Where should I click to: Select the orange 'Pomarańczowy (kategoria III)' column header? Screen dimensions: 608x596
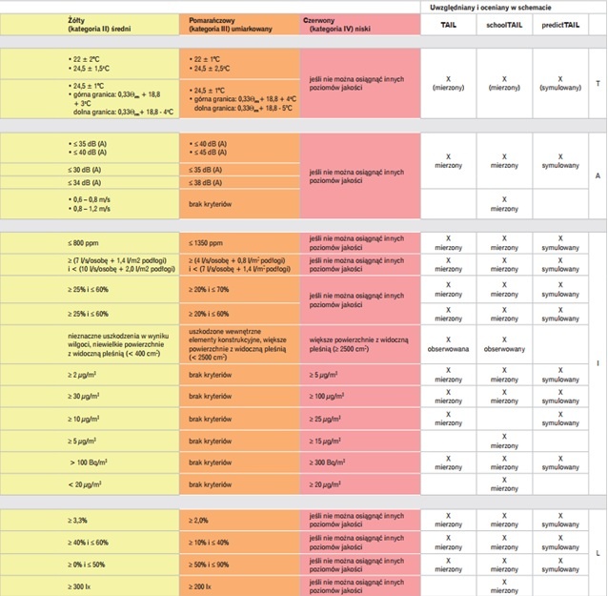(x=239, y=25)
